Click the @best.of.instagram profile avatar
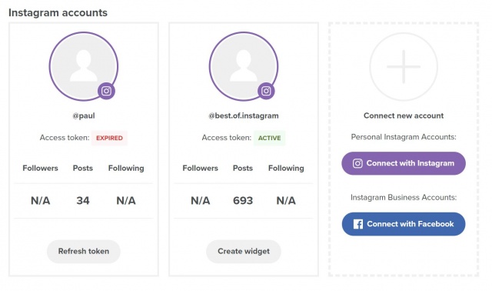The image size is (492, 291). tap(244, 66)
